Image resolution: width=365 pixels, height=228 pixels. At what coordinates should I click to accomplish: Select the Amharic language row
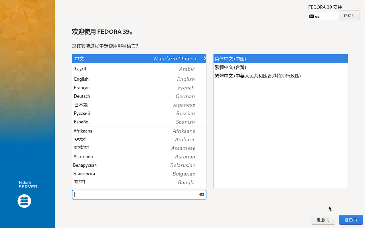[x=139, y=139]
